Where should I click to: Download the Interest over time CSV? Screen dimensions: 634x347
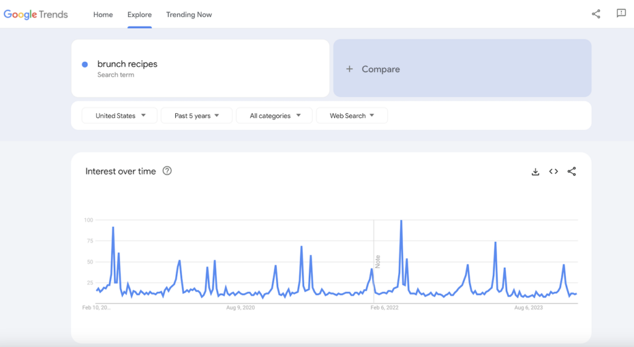pos(536,172)
